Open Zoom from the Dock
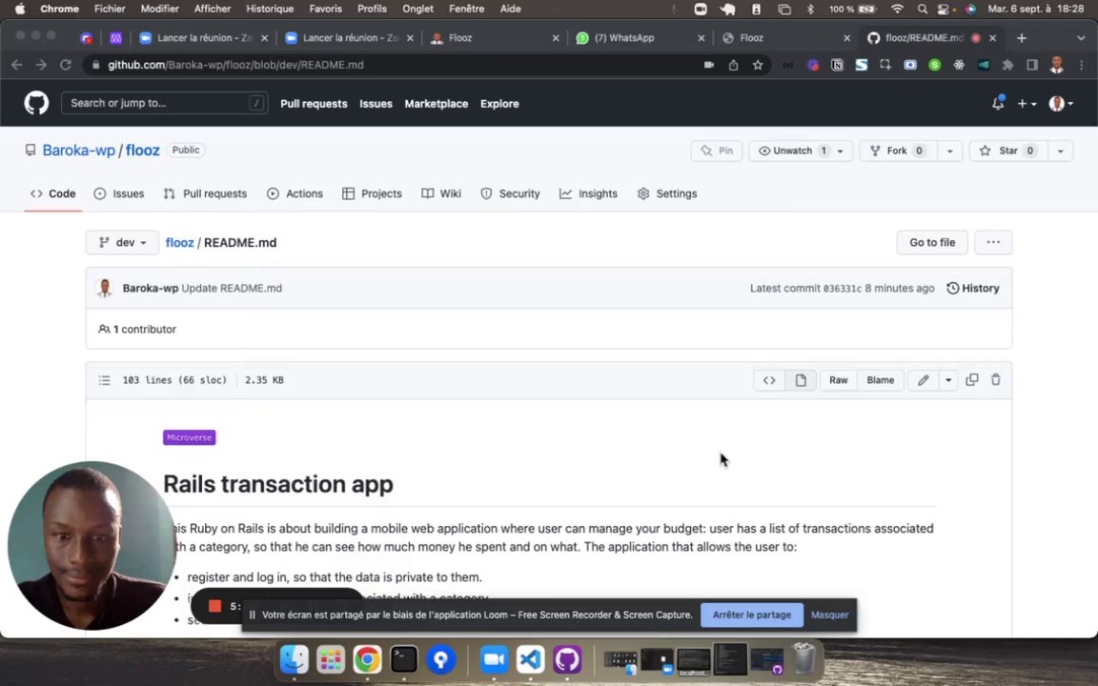 pos(495,659)
